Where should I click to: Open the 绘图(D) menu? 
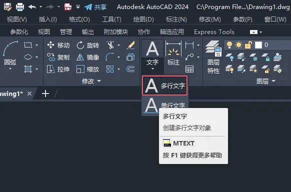tap(143, 19)
